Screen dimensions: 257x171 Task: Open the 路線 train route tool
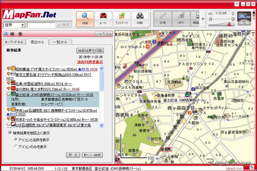tap(196, 18)
